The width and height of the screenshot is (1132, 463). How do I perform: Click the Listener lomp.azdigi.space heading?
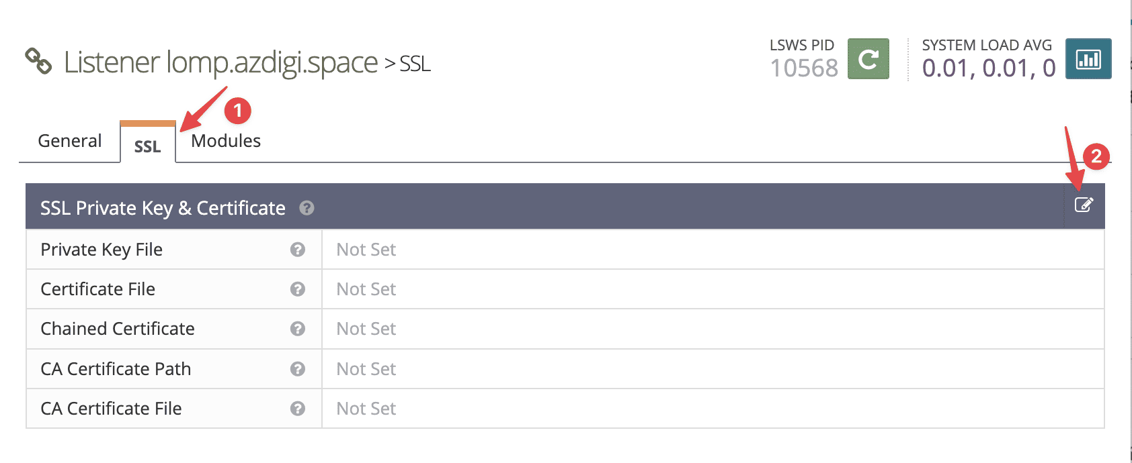pos(220,62)
